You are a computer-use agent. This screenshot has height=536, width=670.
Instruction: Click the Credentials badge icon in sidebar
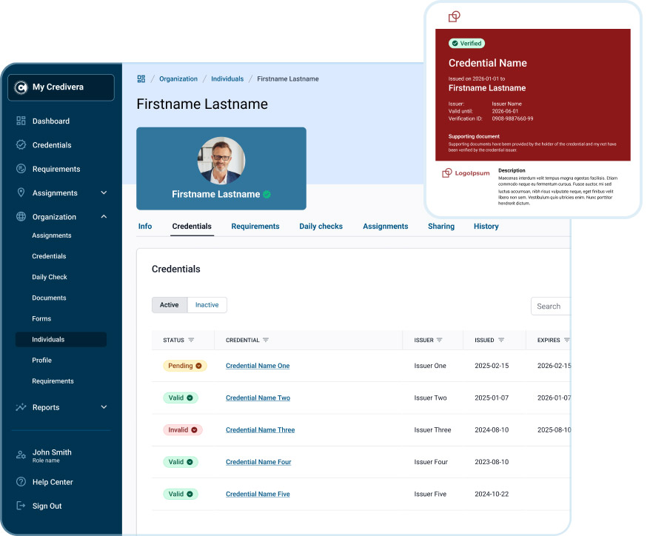[x=21, y=145]
